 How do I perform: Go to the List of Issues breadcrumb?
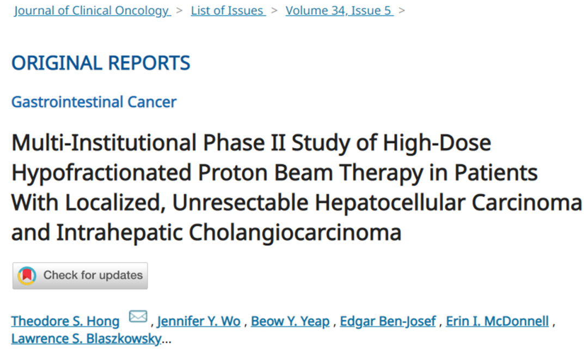click(228, 11)
